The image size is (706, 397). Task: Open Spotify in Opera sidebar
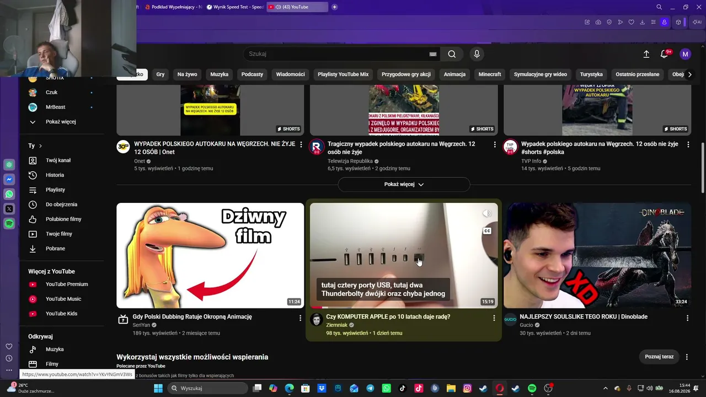click(x=9, y=223)
